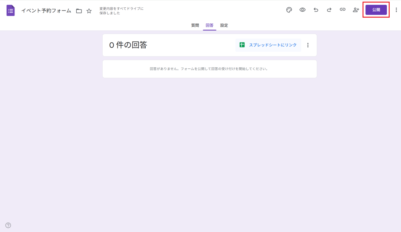Viewport: 401px width, 232px height.
Task: Edit the form title イベント予約フォーム
Action: click(x=46, y=11)
